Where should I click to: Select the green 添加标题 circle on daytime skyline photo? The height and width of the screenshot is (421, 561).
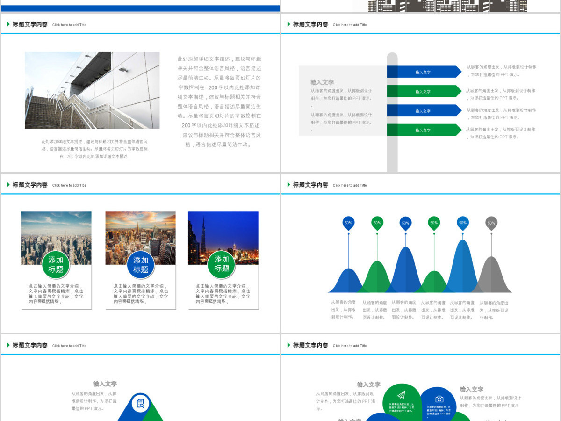click(56, 265)
